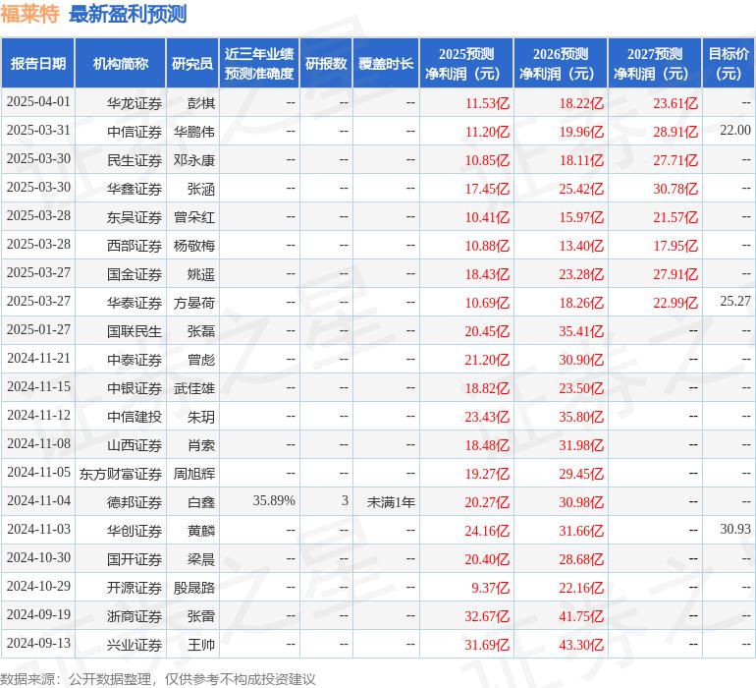Select analyst name 邓永康

pyautogui.click(x=194, y=160)
